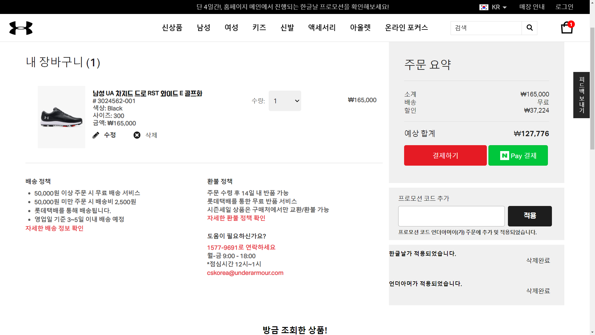Click the 1577-9691로 연락하세요 link
The width and height of the screenshot is (595, 335).
click(x=241, y=247)
